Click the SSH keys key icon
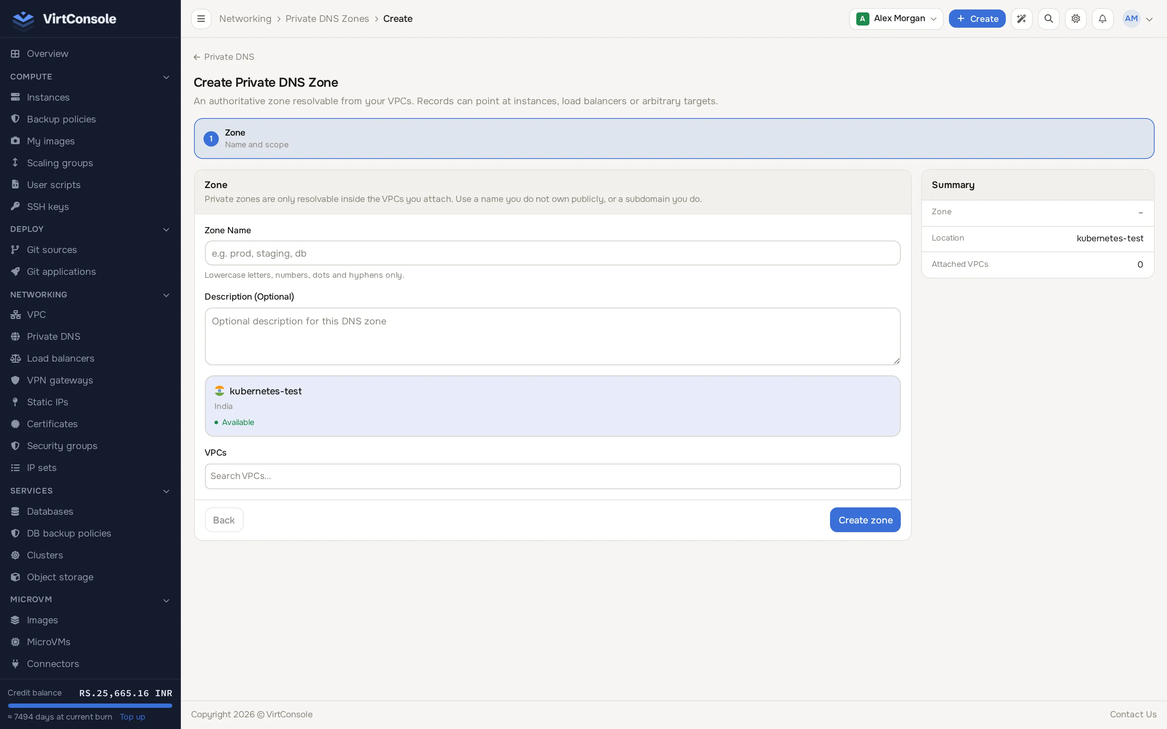The width and height of the screenshot is (1167, 729). coord(15,206)
